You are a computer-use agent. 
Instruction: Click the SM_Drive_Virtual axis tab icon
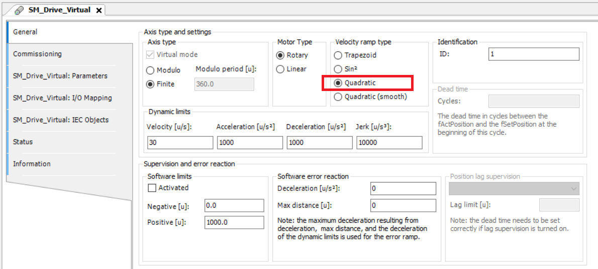click(19, 10)
